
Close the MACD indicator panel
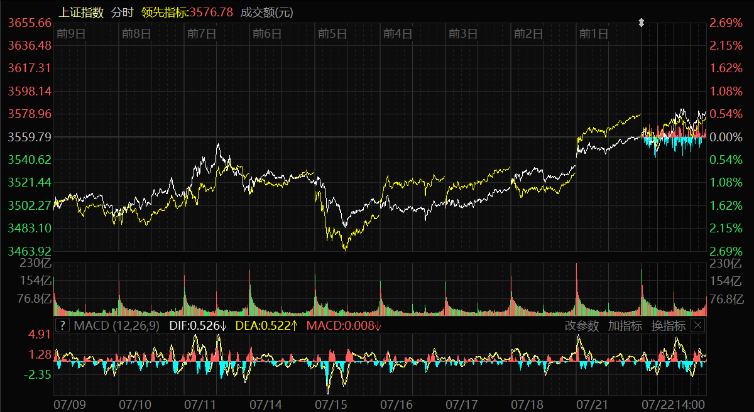click(x=697, y=325)
